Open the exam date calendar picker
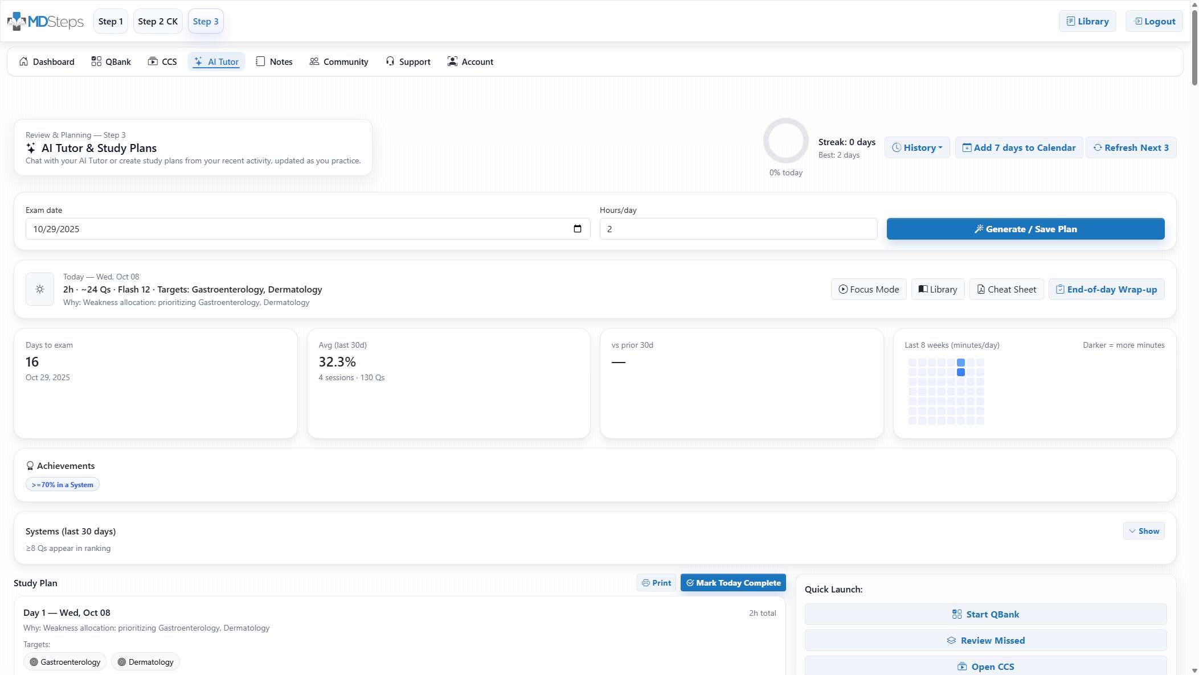The height and width of the screenshot is (675, 1199). 577,229
